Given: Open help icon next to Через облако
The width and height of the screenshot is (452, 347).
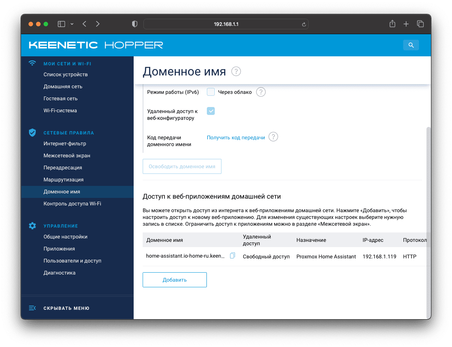Looking at the screenshot, I should pyautogui.click(x=261, y=92).
